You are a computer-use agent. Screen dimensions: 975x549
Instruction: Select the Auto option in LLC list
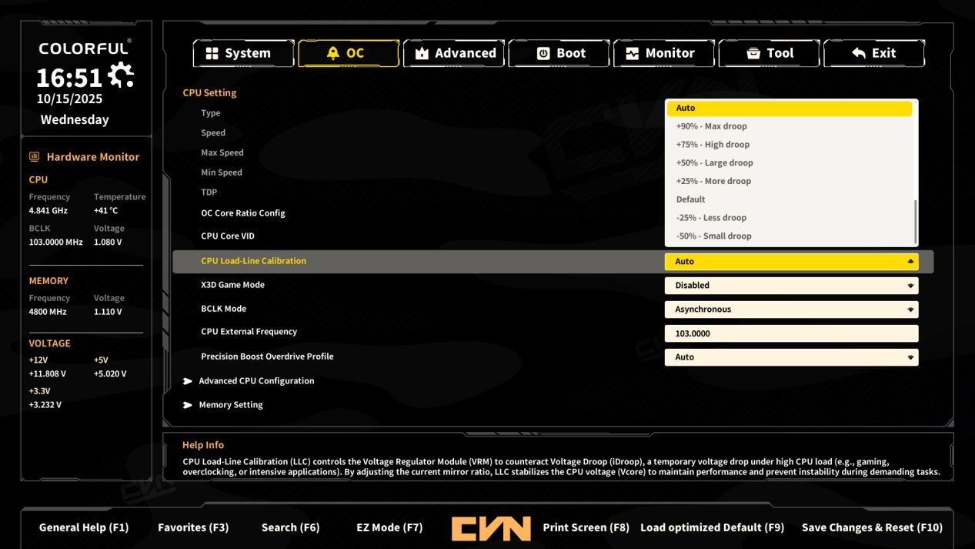tap(790, 109)
